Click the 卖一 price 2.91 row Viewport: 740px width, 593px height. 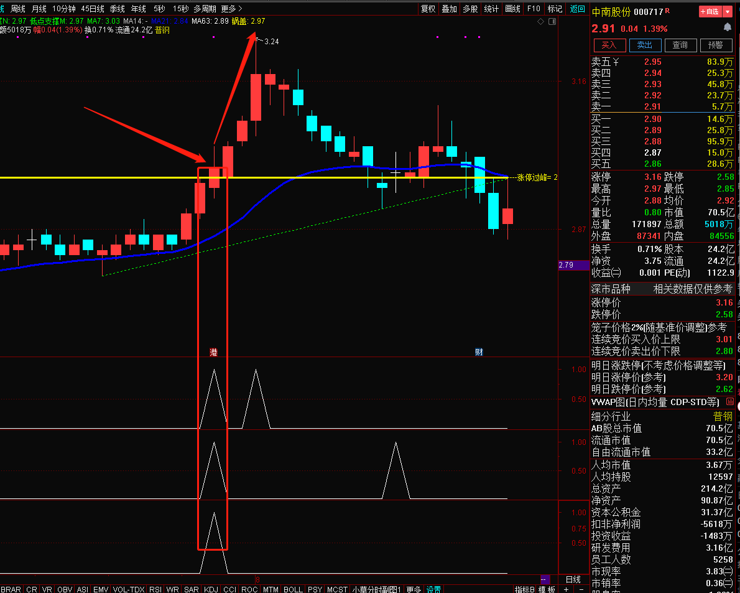pos(663,106)
